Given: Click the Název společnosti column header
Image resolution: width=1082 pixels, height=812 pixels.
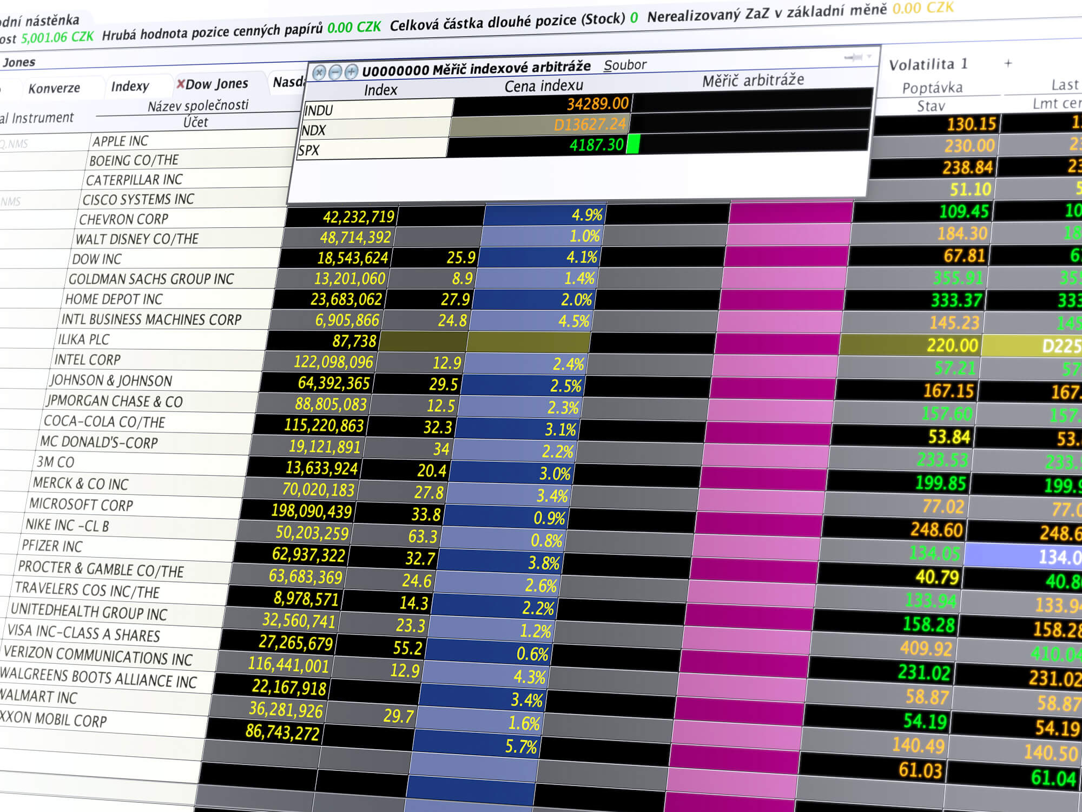Looking at the screenshot, I should (x=198, y=105).
